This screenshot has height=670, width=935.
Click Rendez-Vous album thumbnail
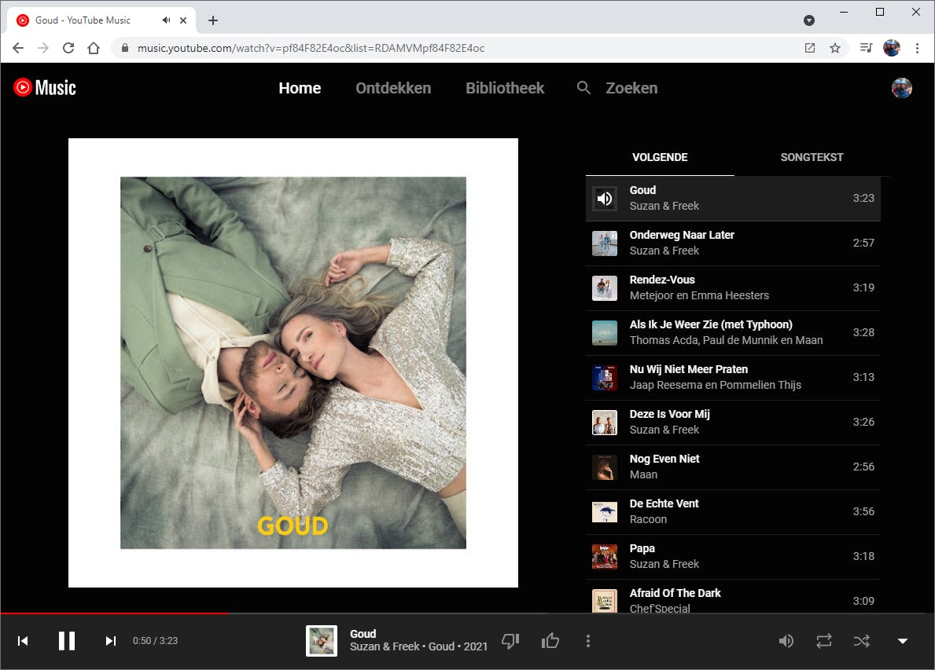click(x=604, y=287)
